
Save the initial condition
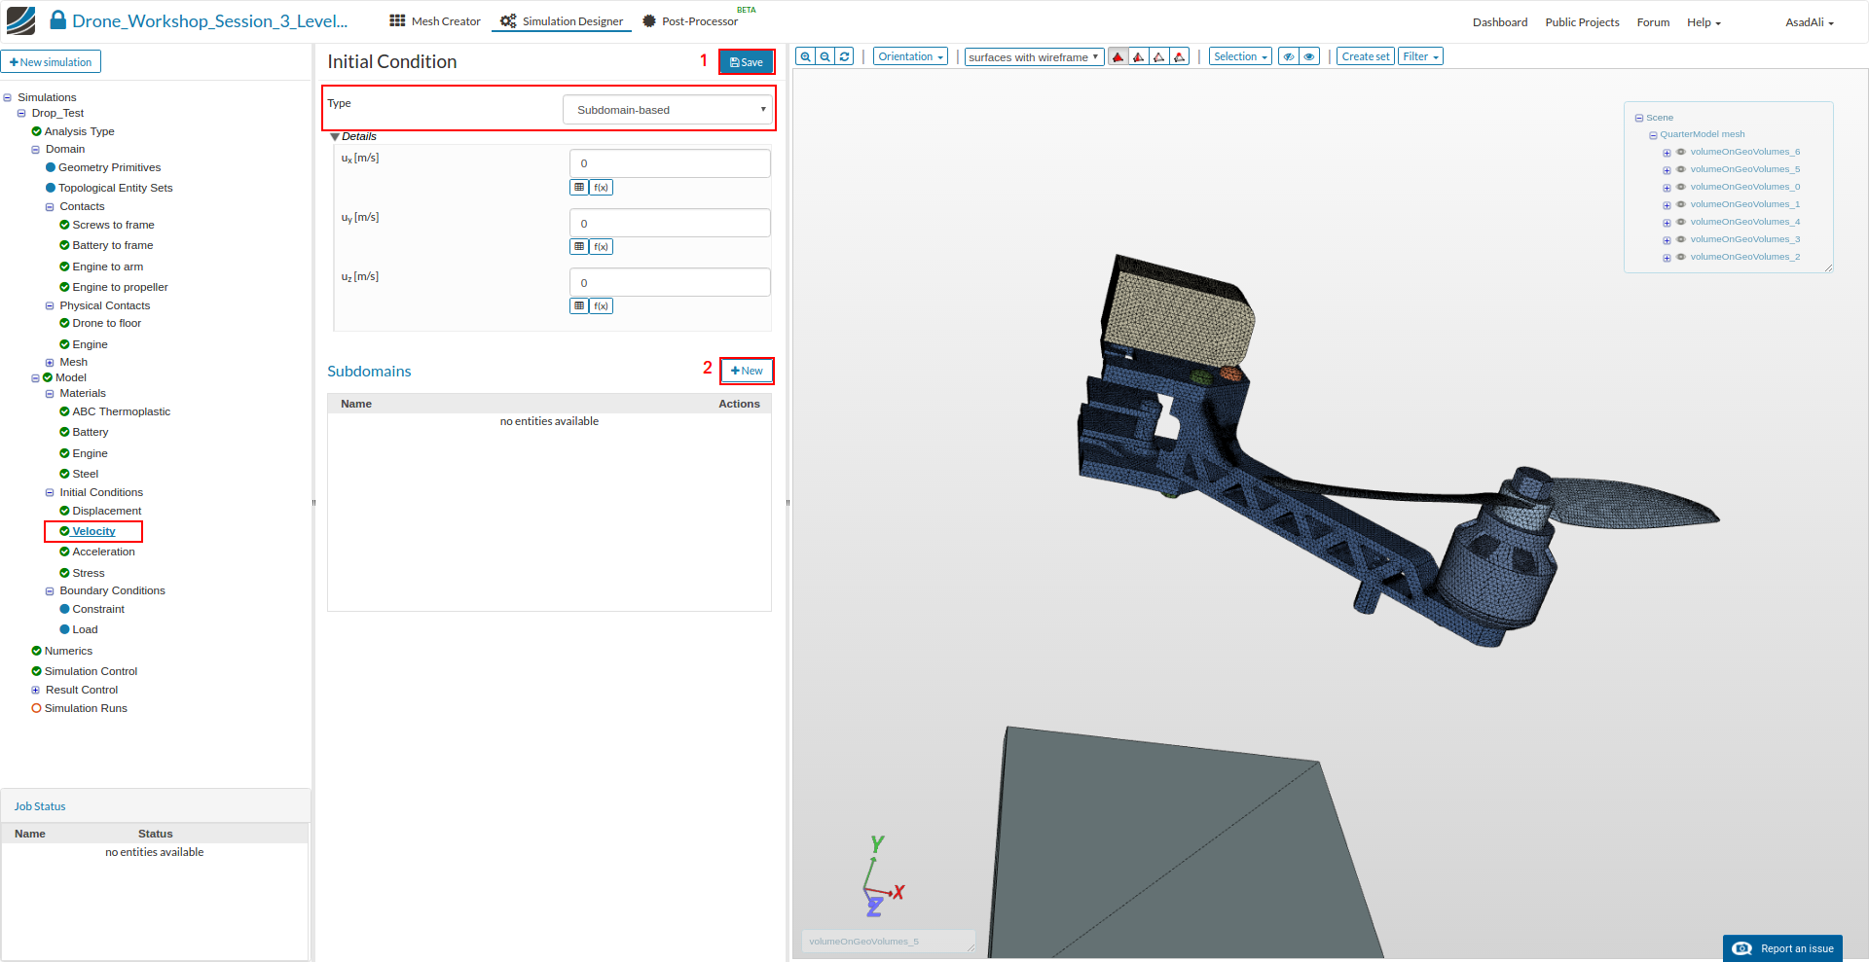(x=747, y=62)
